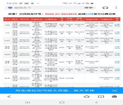
Task: Click the red ring number 2022-01-0634076
Action: [x=61, y=14]
